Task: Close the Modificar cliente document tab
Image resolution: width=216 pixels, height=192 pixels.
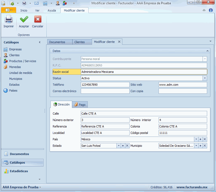Action: (119, 42)
